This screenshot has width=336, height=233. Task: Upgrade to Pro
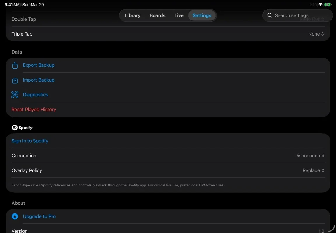[x=39, y=216]
